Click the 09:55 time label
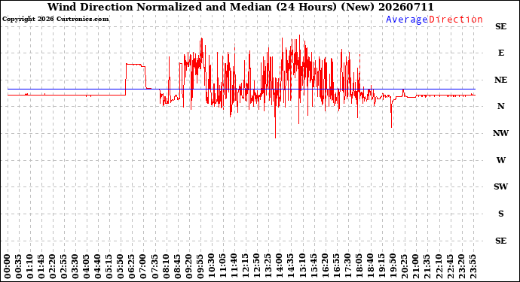This screenshot has width=520, height=282. pos(200,266)
